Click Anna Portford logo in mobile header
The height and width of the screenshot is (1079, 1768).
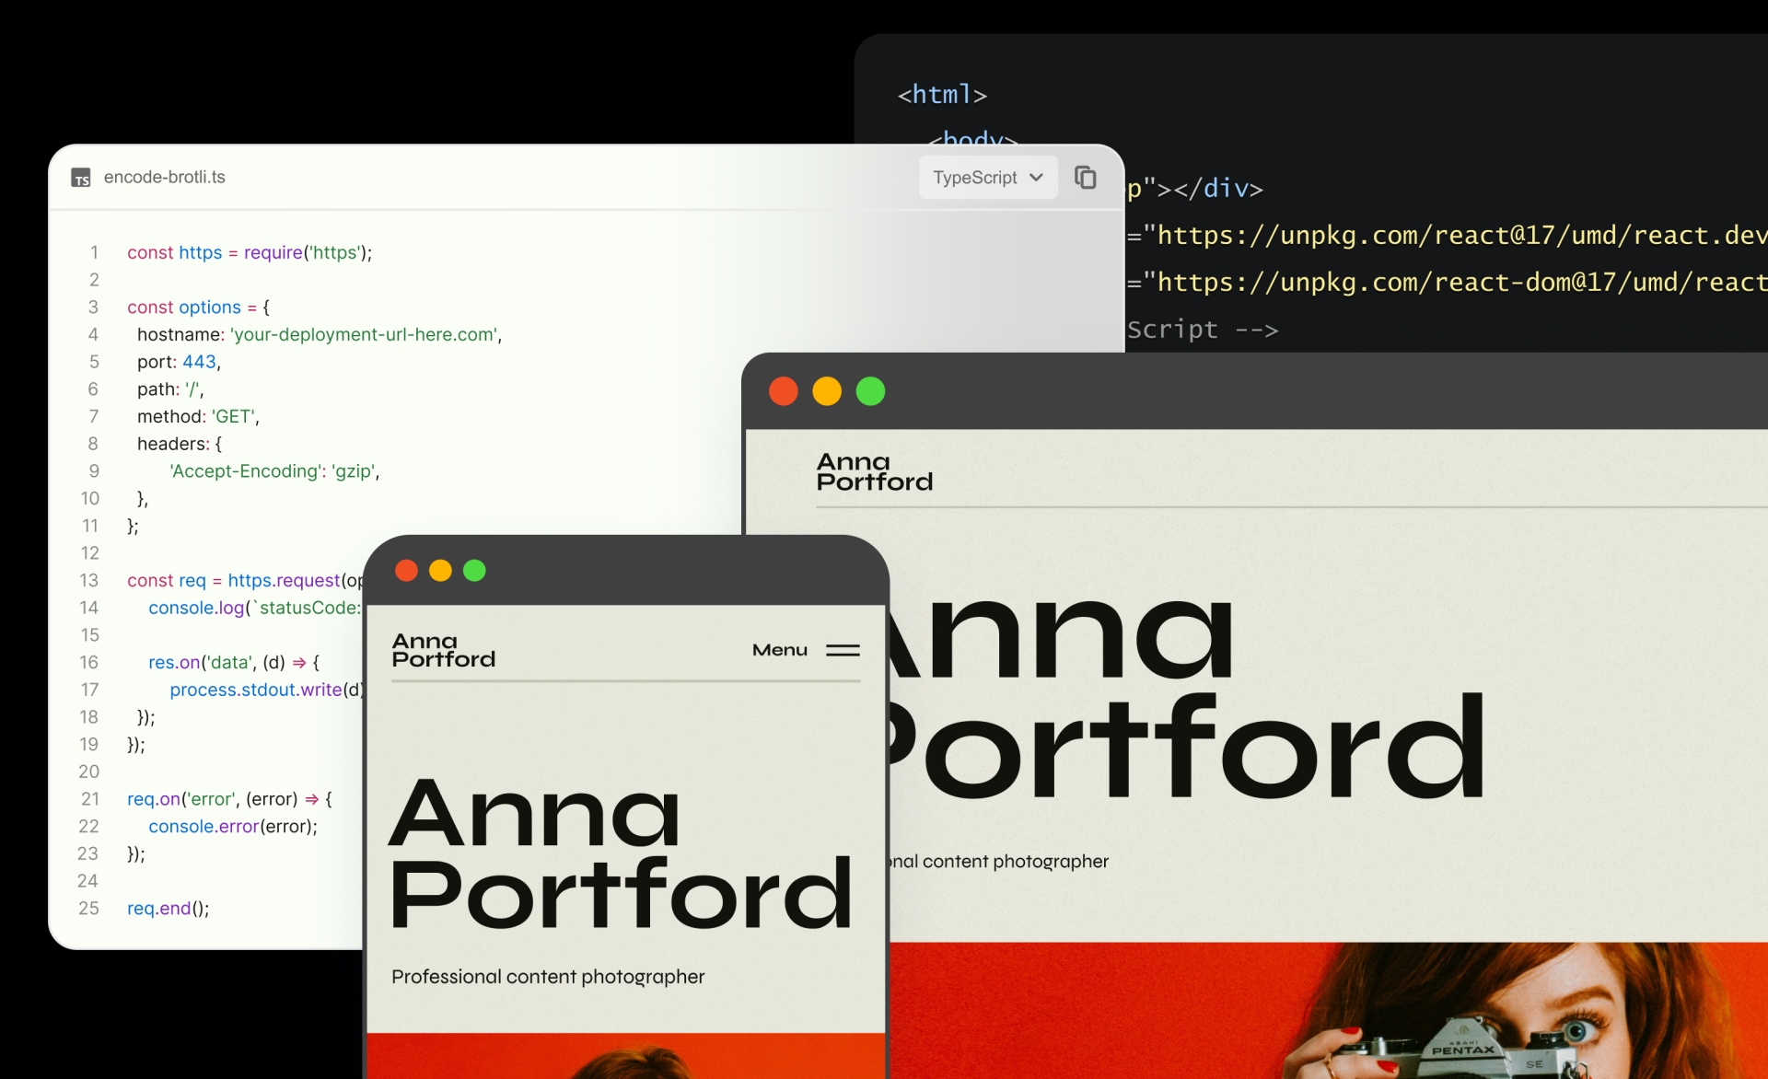[443, 650]
